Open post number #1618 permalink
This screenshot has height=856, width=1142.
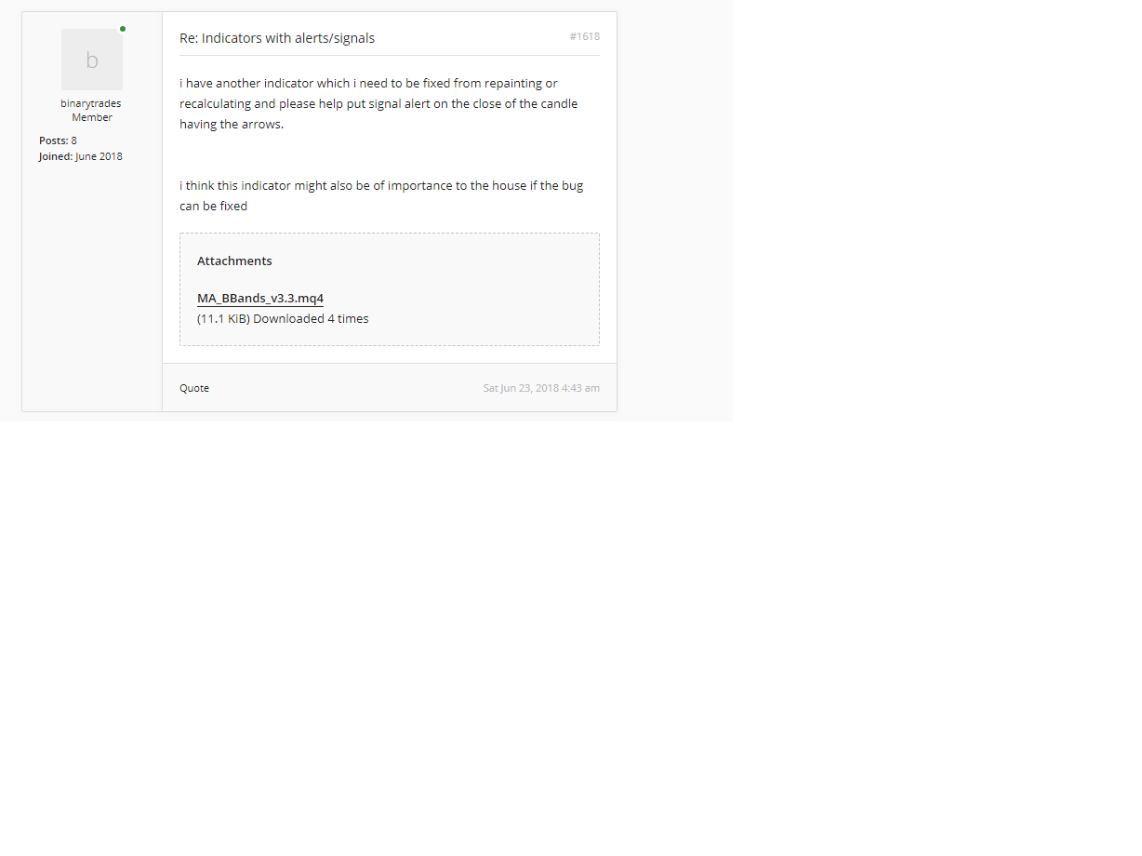pos(585,36)
